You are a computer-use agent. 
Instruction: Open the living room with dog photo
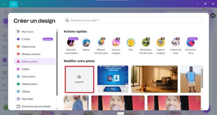pos(154,79)
